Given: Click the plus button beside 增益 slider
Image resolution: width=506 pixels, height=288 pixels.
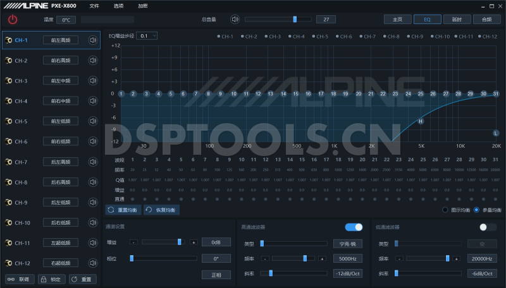Looking at the screenshot, I should [x=194, y=243].
